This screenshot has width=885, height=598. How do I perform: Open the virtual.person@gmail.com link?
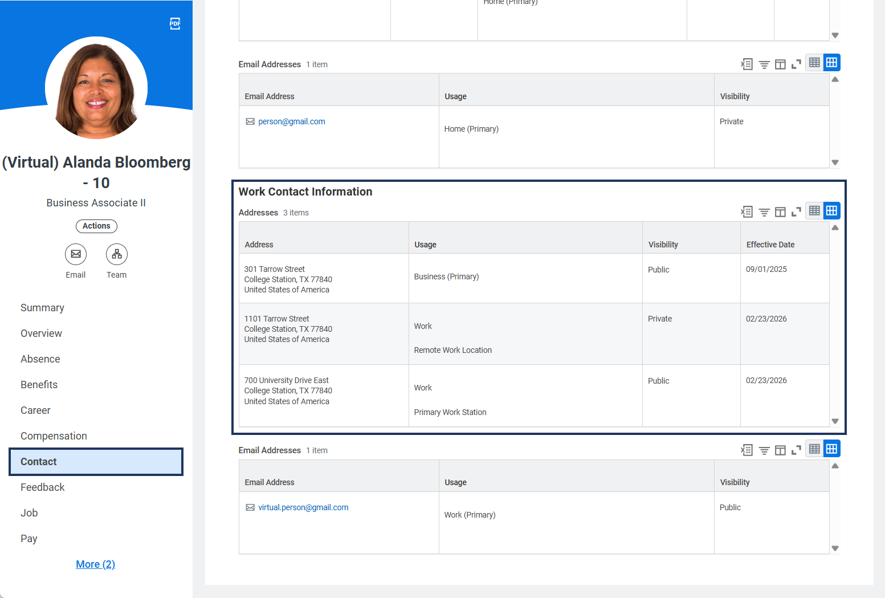coord(303,507)
